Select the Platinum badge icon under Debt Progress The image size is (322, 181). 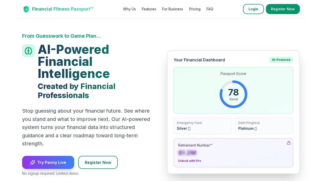click(x=256, y=128)
